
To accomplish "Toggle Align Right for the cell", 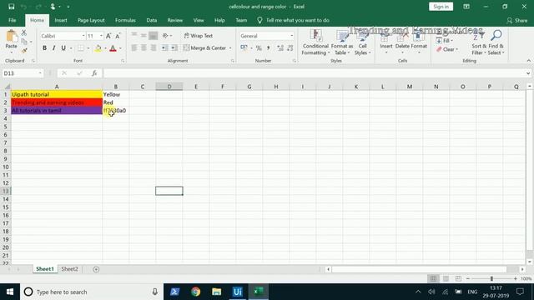I will tap(154, 48).
